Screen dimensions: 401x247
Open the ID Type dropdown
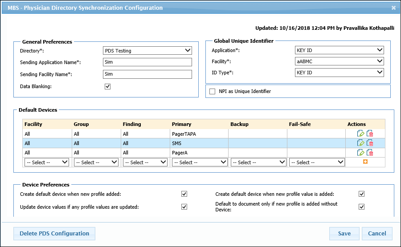tap(340, 73)
